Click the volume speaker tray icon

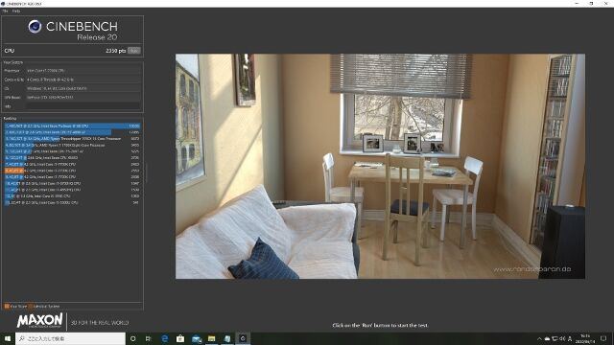click(x=562, y=338)
